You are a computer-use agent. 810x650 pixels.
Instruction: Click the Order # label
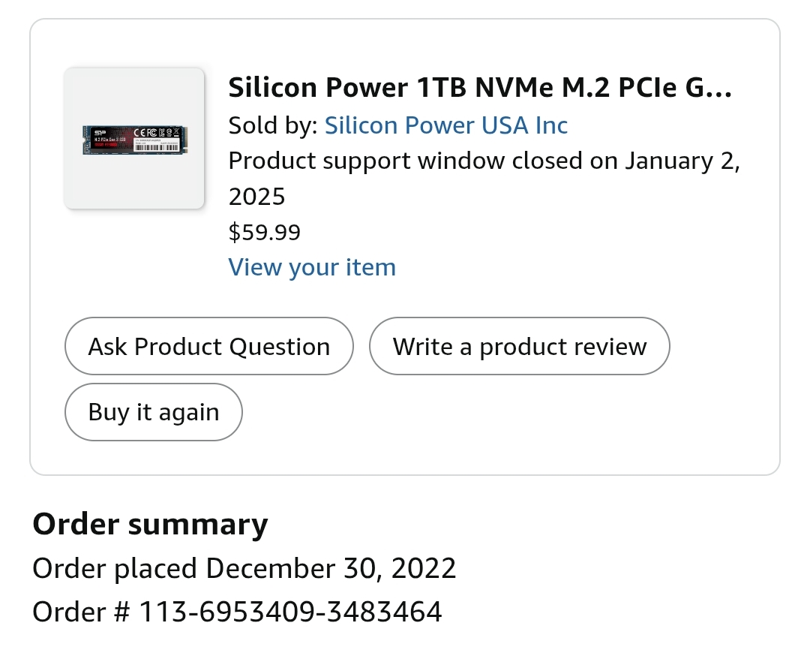tap(81, 612)
